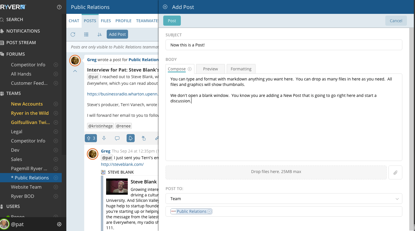Click inside the post body text area
Screen dimensions: 415x231
pyautogui.click(x=284, y=117)
